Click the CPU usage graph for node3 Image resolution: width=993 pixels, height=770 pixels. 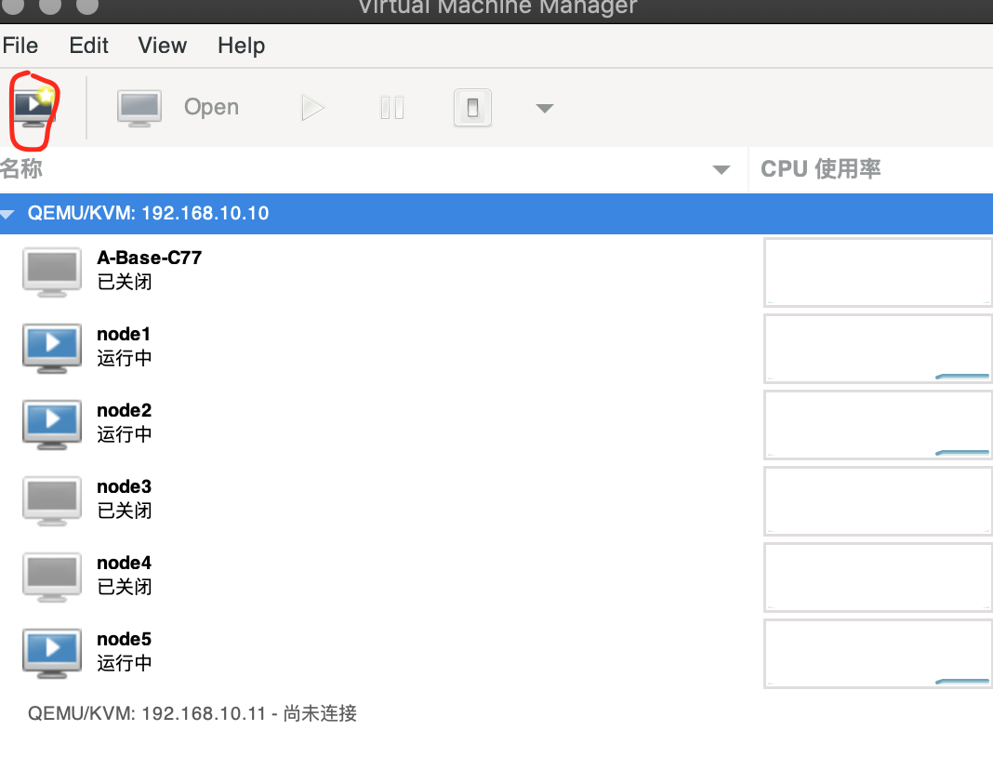click(x=878, y=501)
